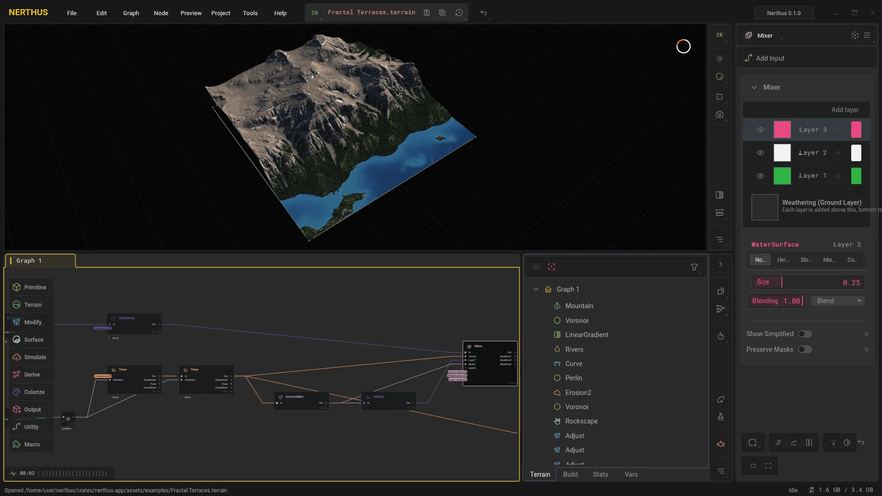Click the history clock icon near file title
The width and height of the screenshot is (882, 496).
tap(459, 13)
